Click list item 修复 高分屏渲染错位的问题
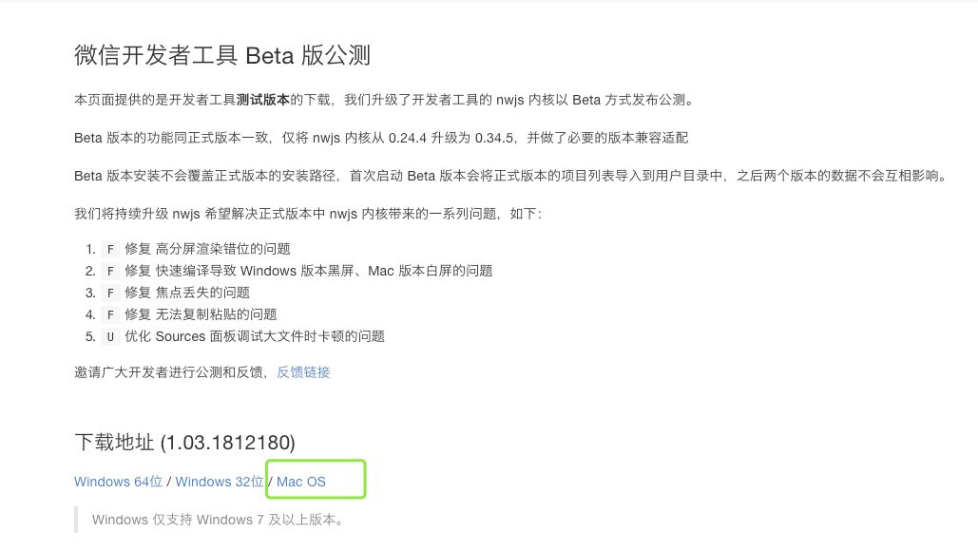This screenshot has width=978, height=550. pyautogui.click(x=208, y=250)
